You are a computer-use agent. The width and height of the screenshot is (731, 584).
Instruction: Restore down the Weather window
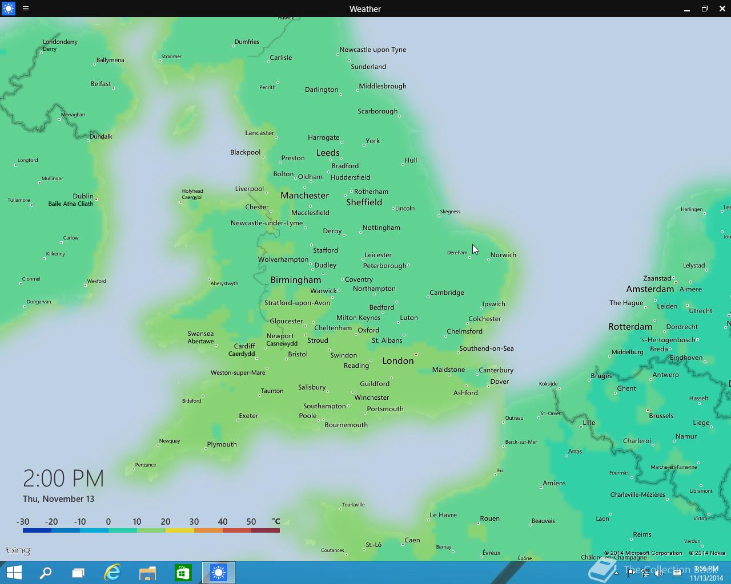705,9
